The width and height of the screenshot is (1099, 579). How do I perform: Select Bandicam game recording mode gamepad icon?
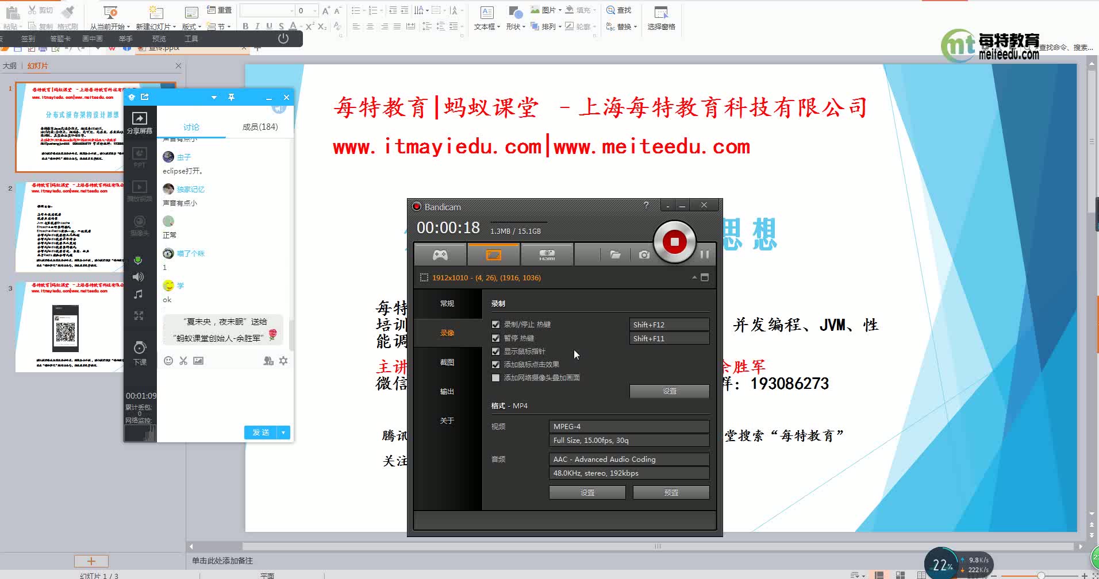click(440, 254)
